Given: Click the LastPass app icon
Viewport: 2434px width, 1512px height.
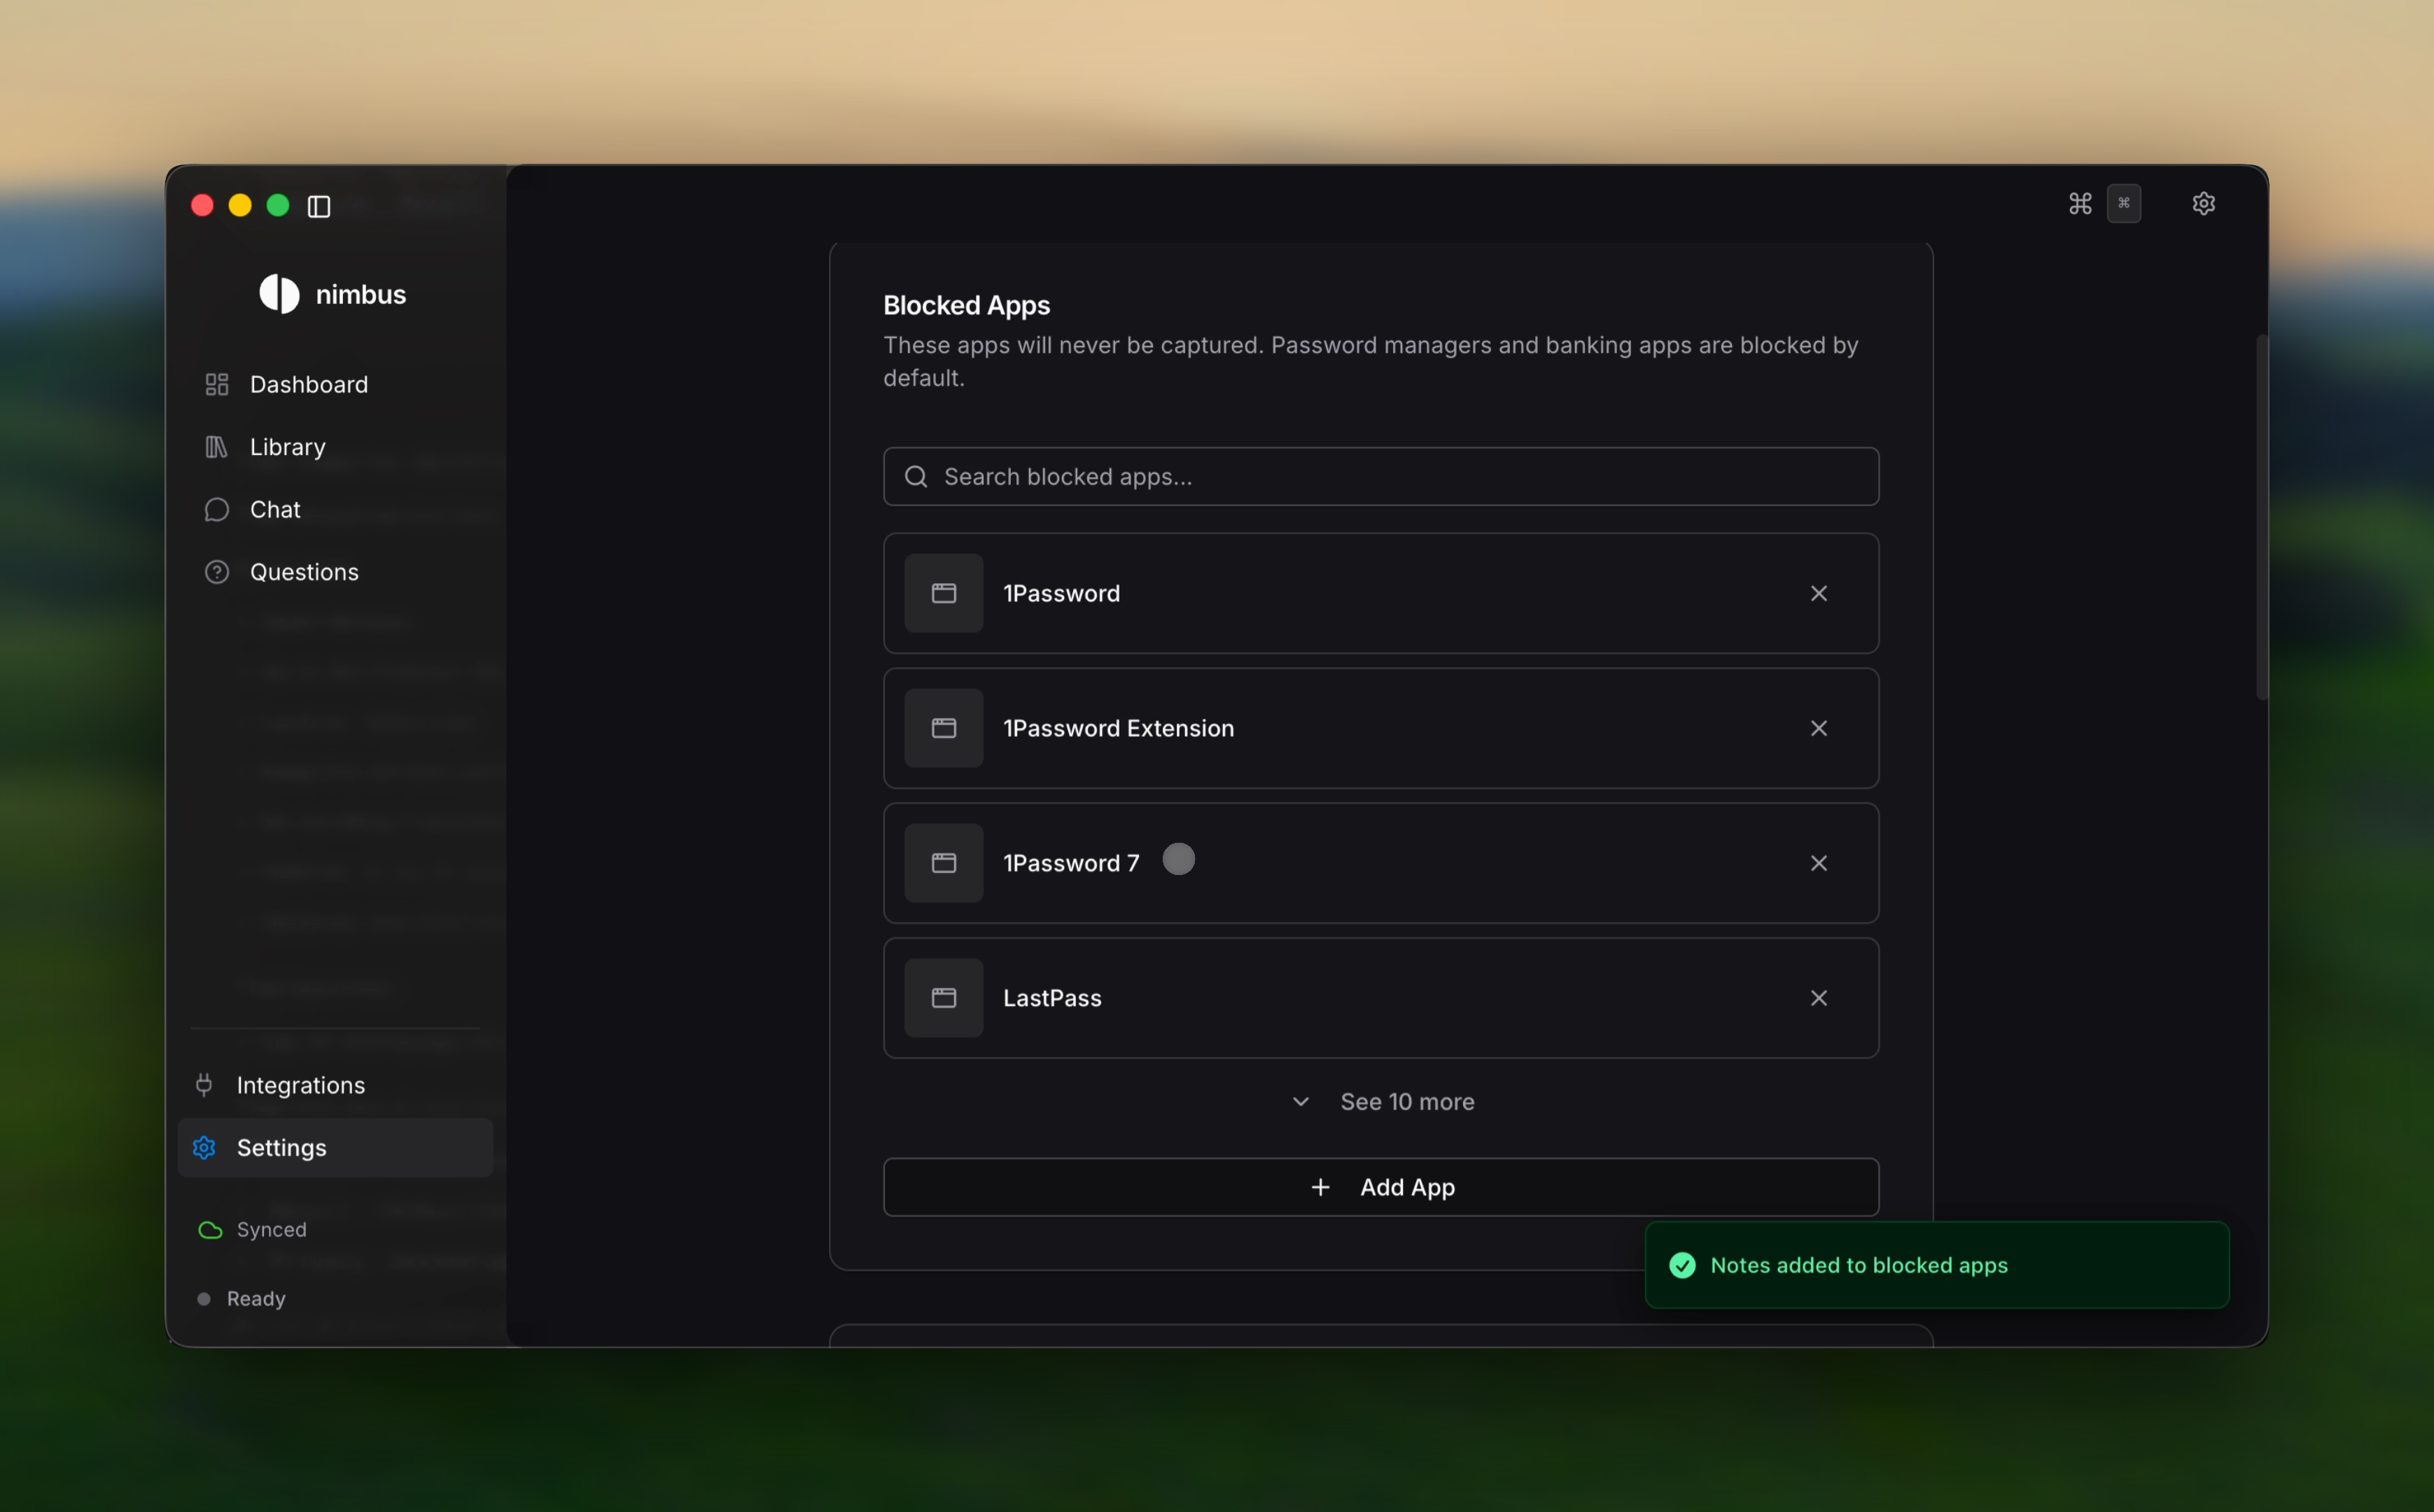Looking at the screenshot, I should point(944,998).
